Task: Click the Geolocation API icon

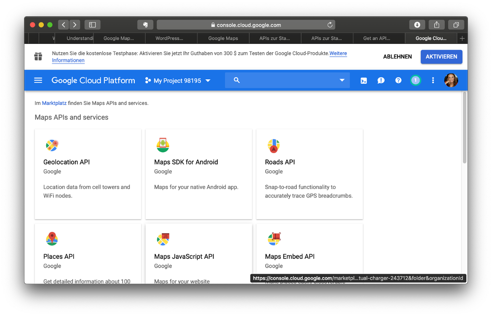Action: tap(52, 145)
